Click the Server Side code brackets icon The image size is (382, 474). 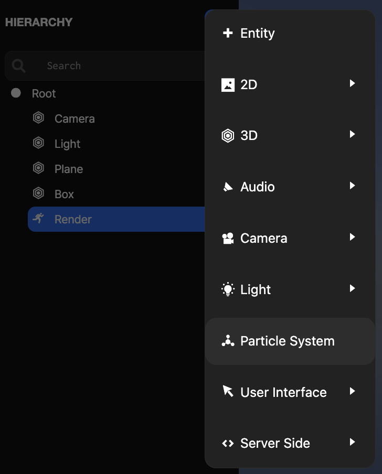coord(228,443)
